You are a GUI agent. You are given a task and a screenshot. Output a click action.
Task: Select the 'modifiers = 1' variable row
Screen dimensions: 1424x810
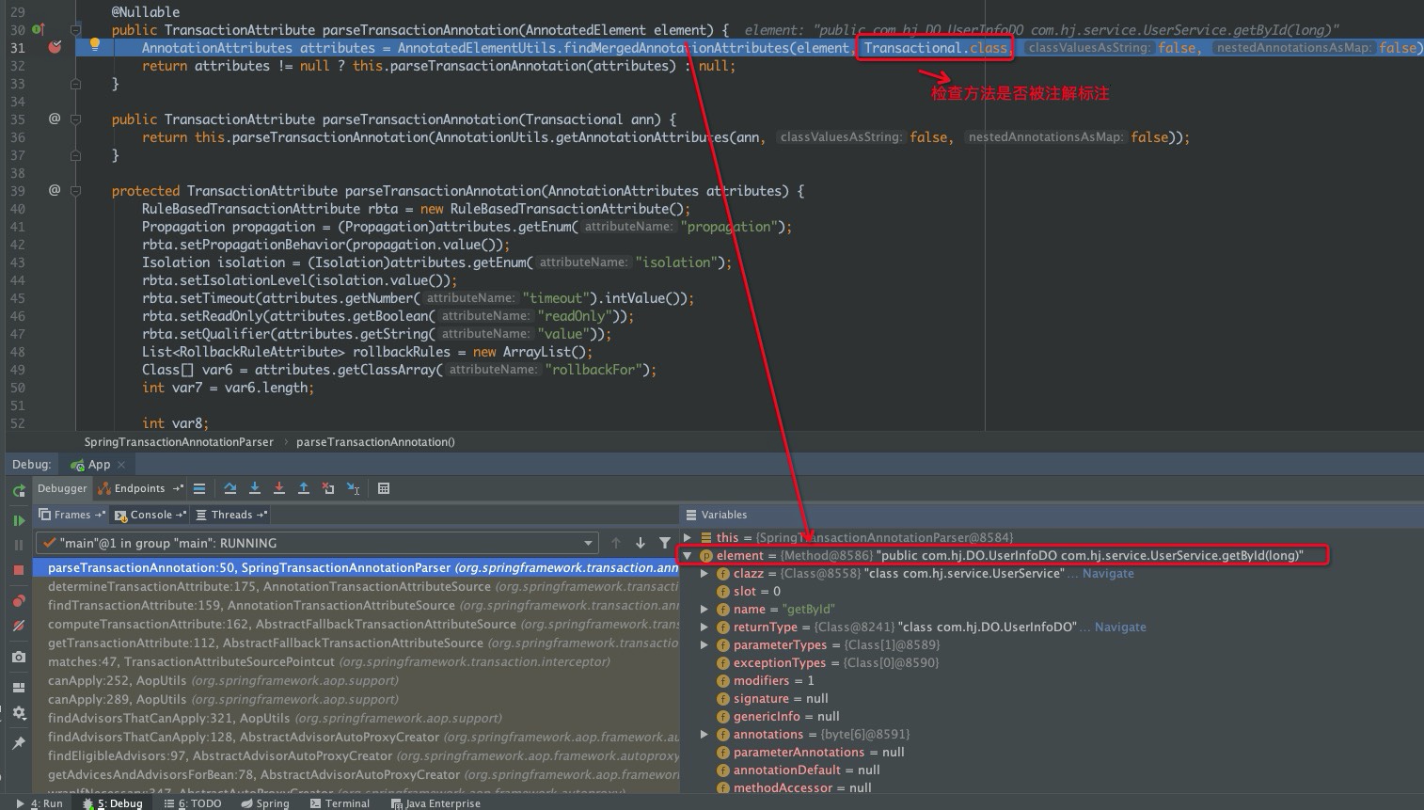1052,680
